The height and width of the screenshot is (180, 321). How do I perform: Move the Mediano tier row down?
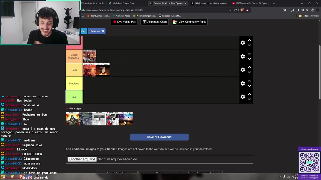click(249, 86)
